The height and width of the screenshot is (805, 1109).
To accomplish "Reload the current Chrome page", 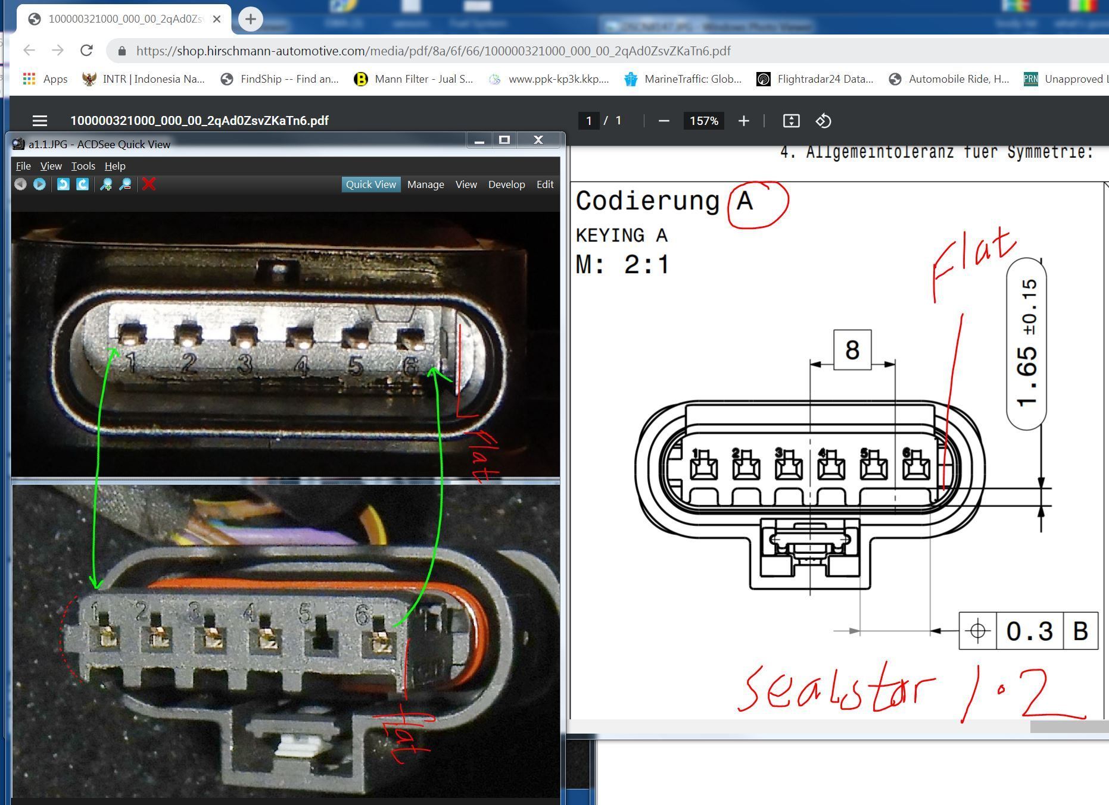I will (x=86, y=51).
